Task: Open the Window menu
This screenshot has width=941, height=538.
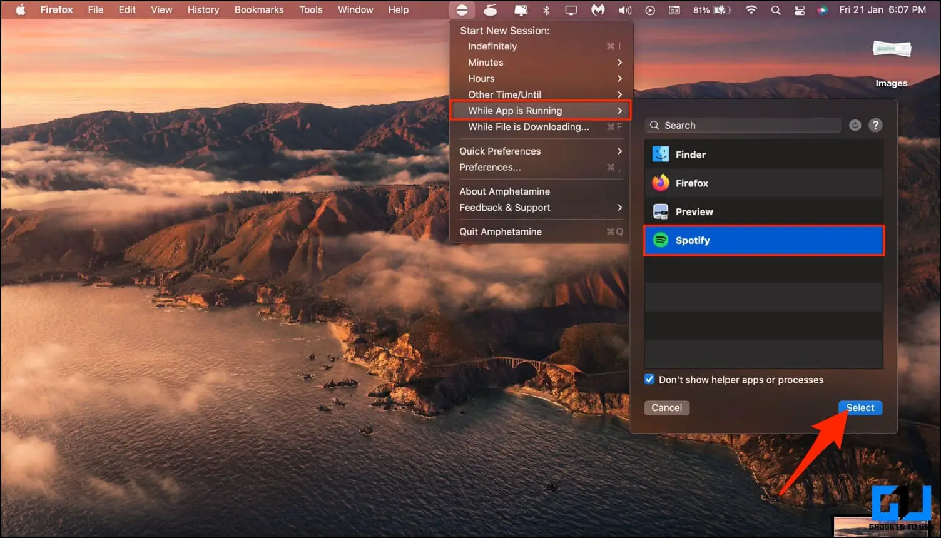Action: [x=355, y=9]
